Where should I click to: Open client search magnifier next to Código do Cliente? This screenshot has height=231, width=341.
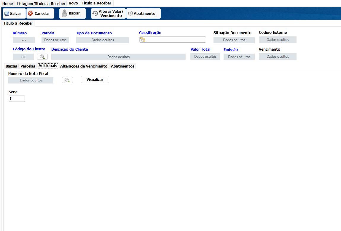coord(42,57)
